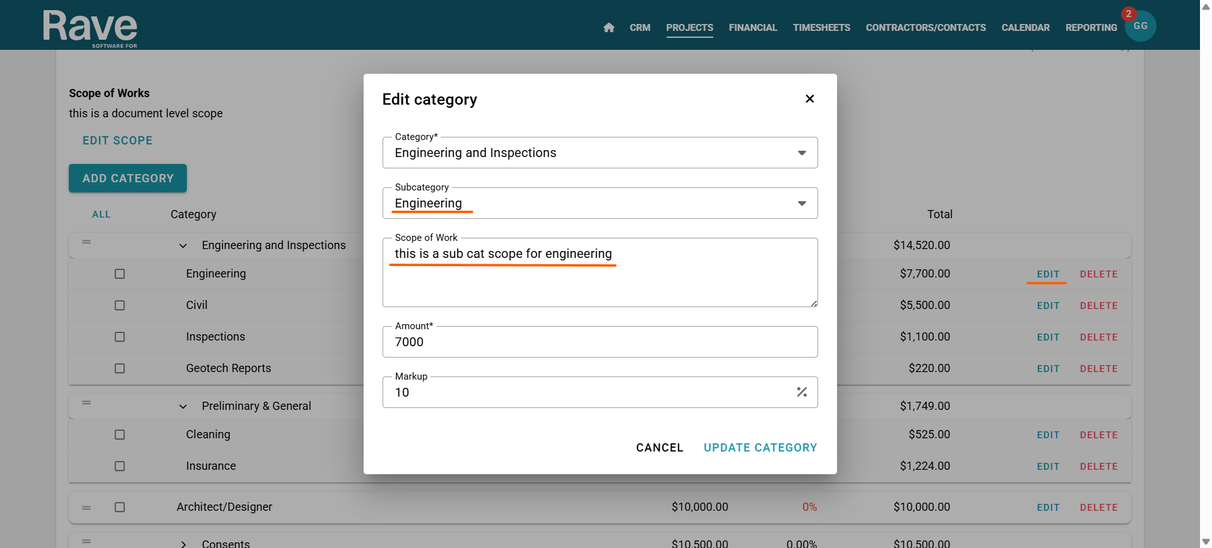Viewport: 1212px width, 548px height.
Task: Click the down arrow of the page scrollbar
Action: [1206, 542]
